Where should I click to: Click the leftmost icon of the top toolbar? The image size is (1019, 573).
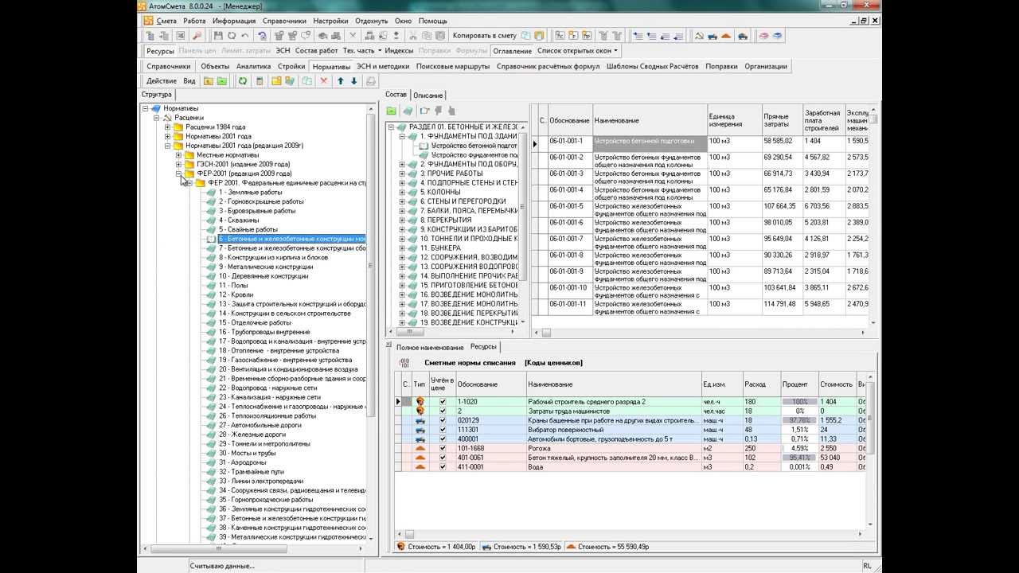[x=150, y=36]
